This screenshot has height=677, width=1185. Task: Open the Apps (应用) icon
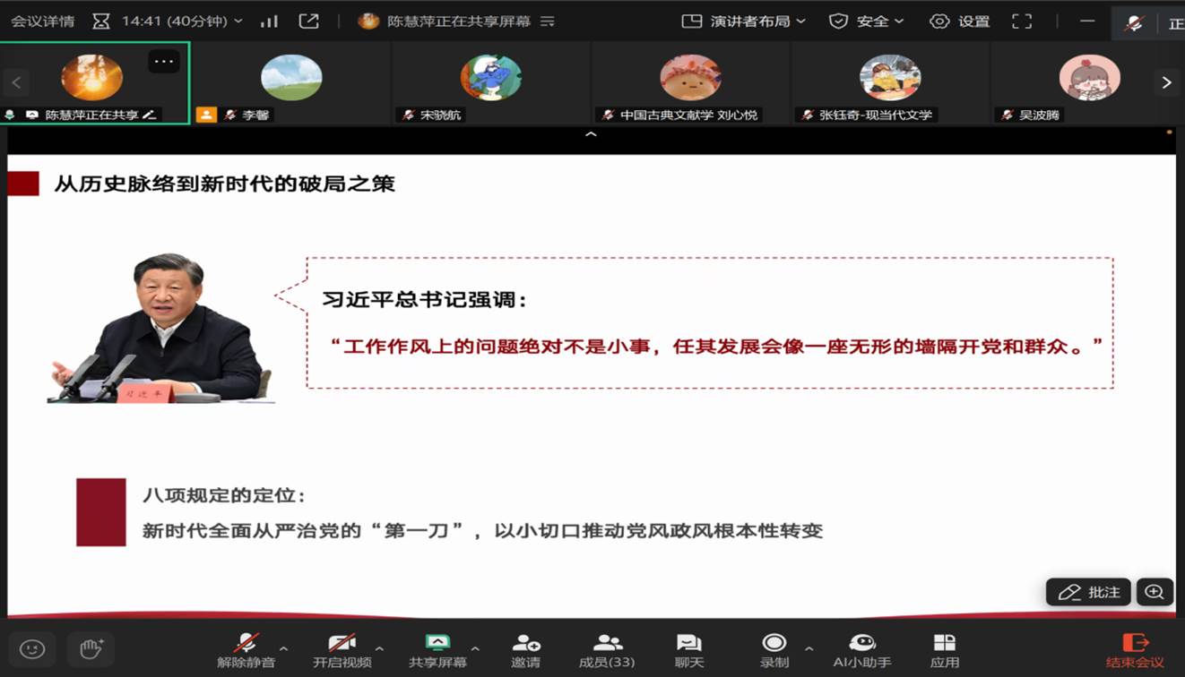[x=944, y=651]
